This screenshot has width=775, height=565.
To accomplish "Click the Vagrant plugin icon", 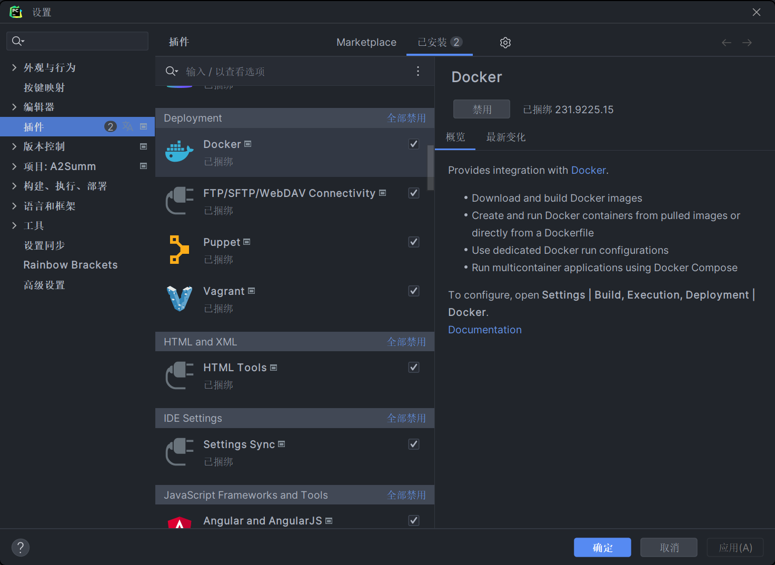I will point(180,299).
